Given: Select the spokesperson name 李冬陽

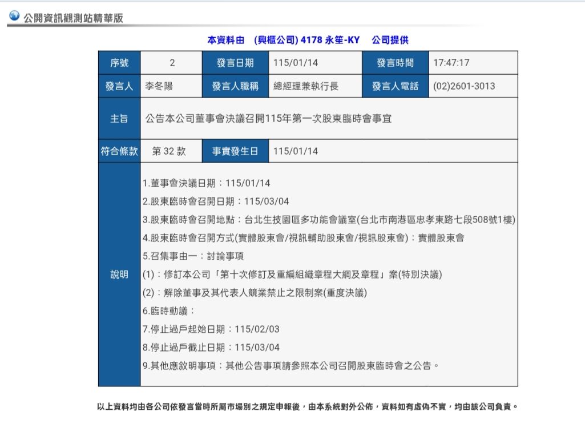Looking at the screenshot, I should click(159, 86).
